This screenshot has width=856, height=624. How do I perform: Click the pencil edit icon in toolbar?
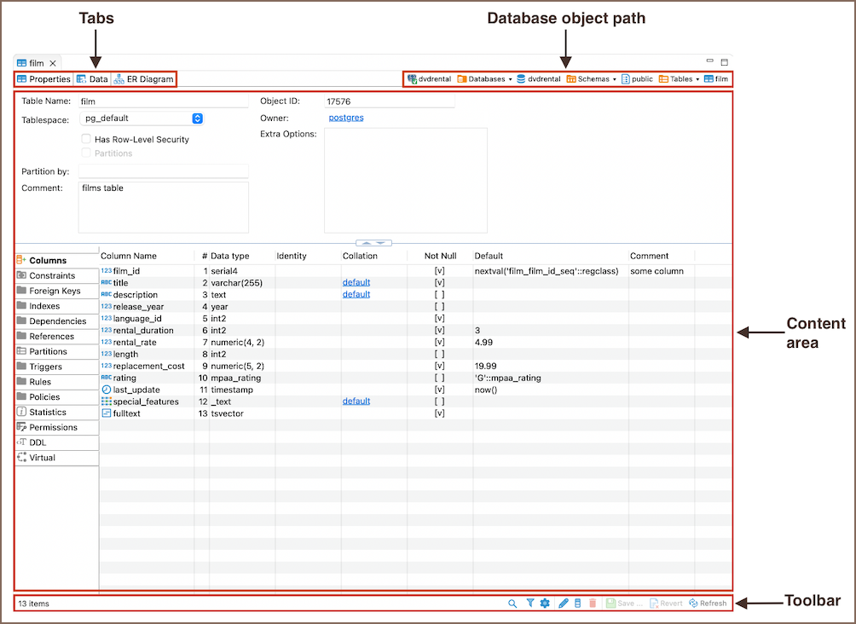click(563, 604)
